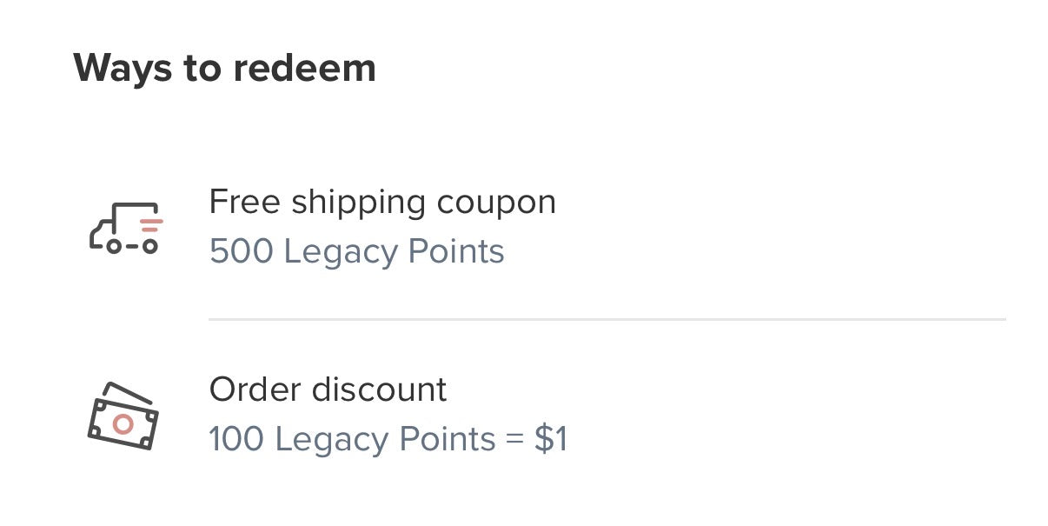Choose the 500 Legacy Points subtitle
The image size is (1048, 526).
click(x=356, y=251)
